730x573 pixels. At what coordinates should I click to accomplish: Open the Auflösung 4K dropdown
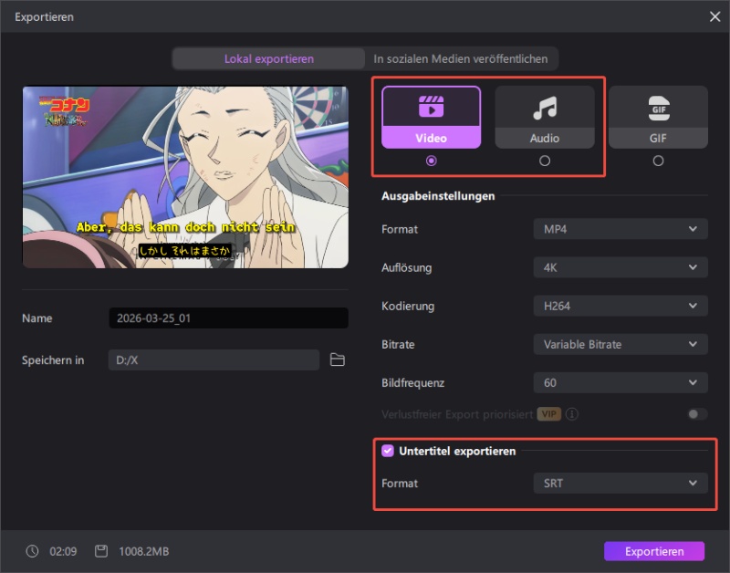[x=620, y=267]
